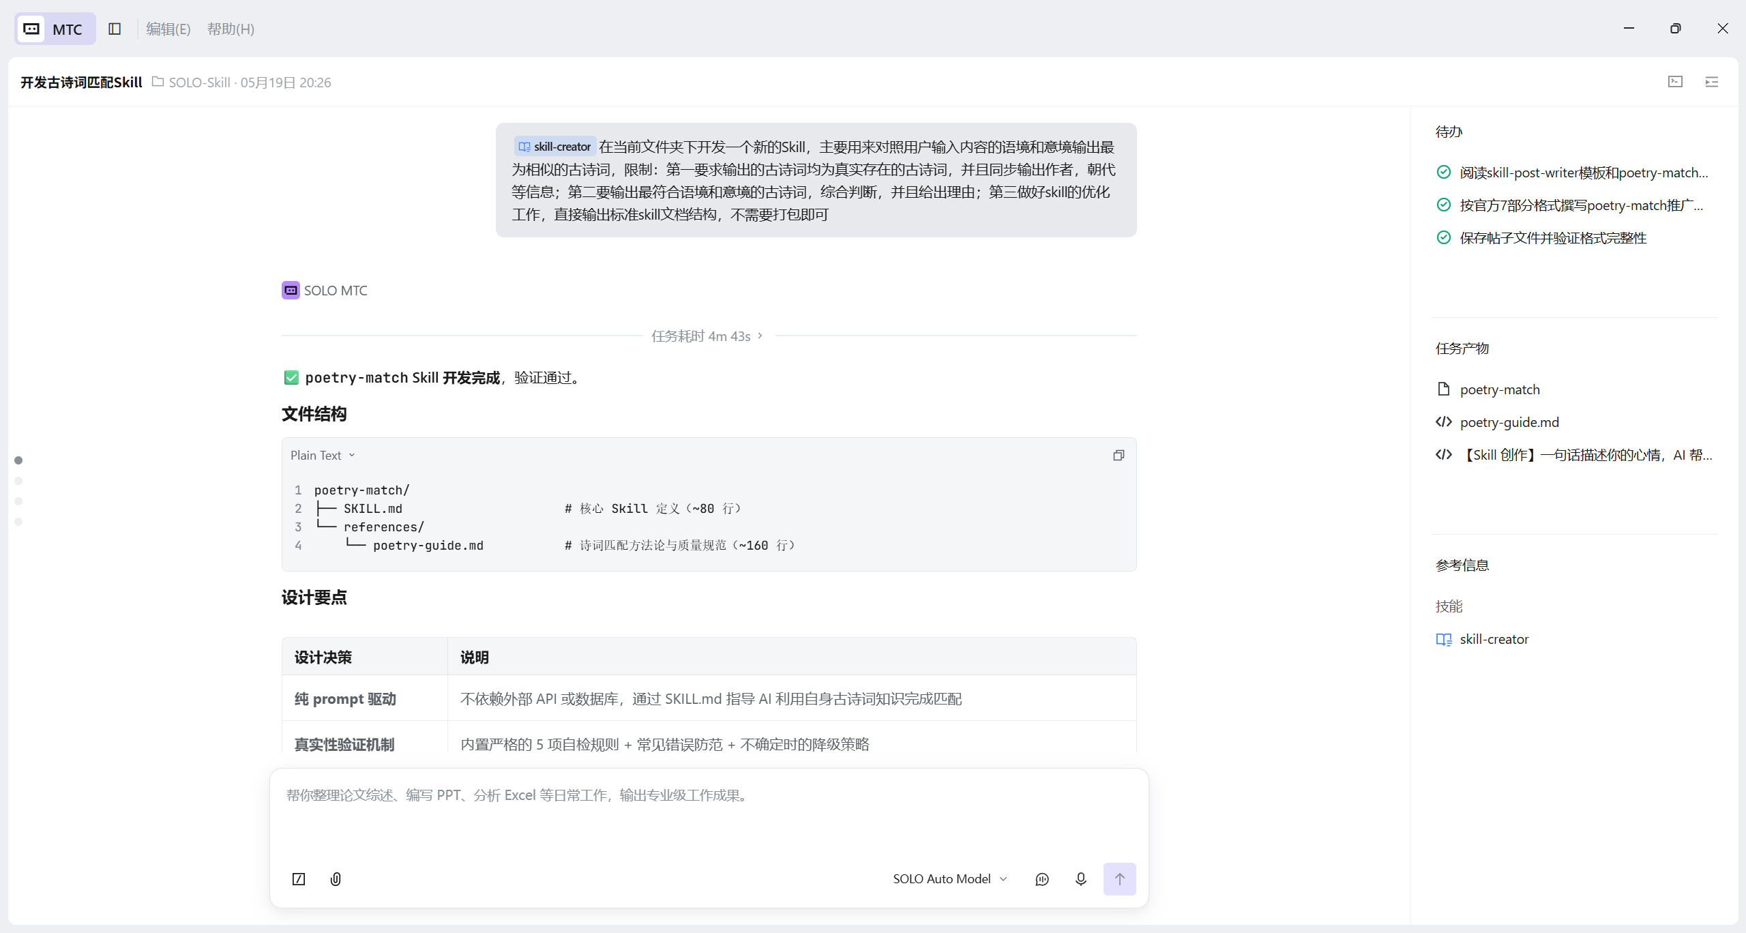Jump to first message navigation dot
This screenshot has height=933, width=1746.
[18, 460]
